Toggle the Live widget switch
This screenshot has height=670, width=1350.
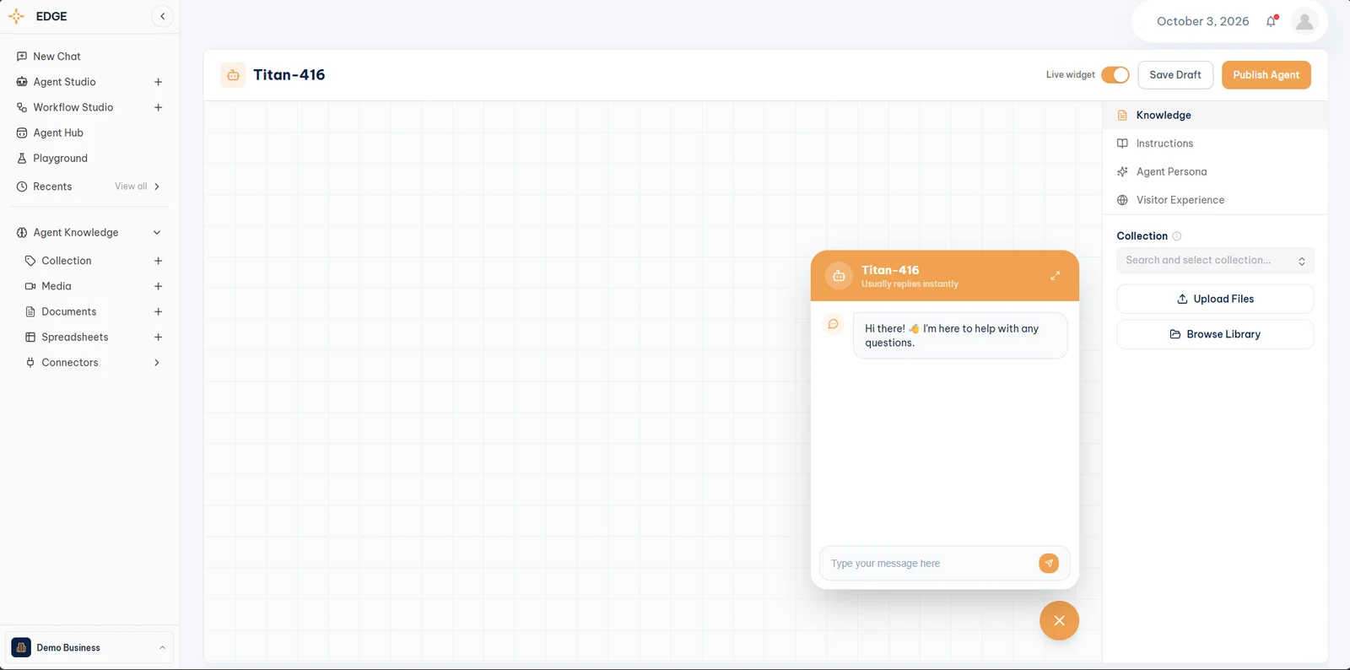point(1115,75)
